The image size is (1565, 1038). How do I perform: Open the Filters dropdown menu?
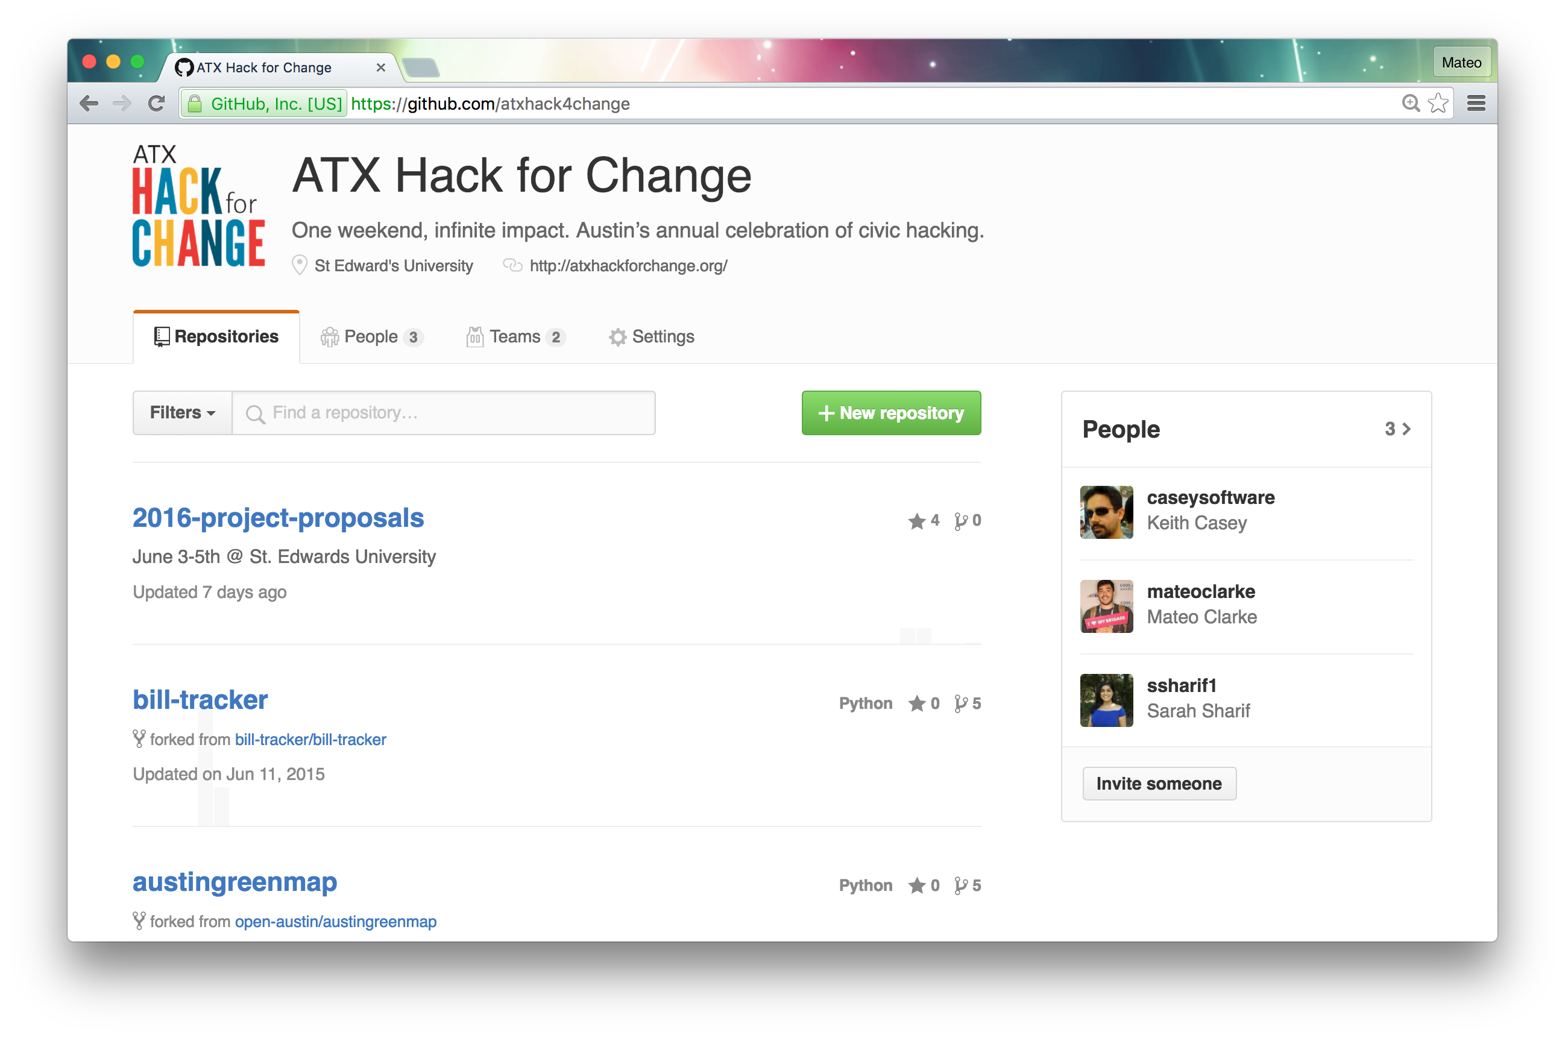click(x=181, y=412)
